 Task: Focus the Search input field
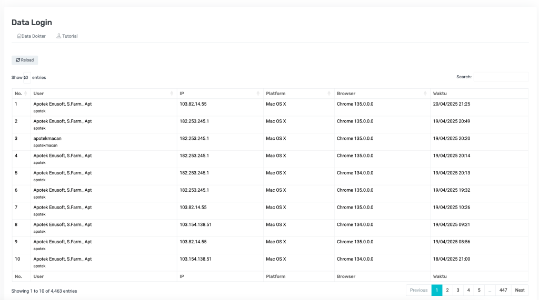[501, 77]
